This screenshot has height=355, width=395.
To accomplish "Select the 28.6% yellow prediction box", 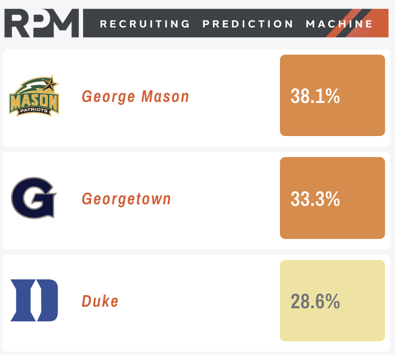I will (332, 300).
